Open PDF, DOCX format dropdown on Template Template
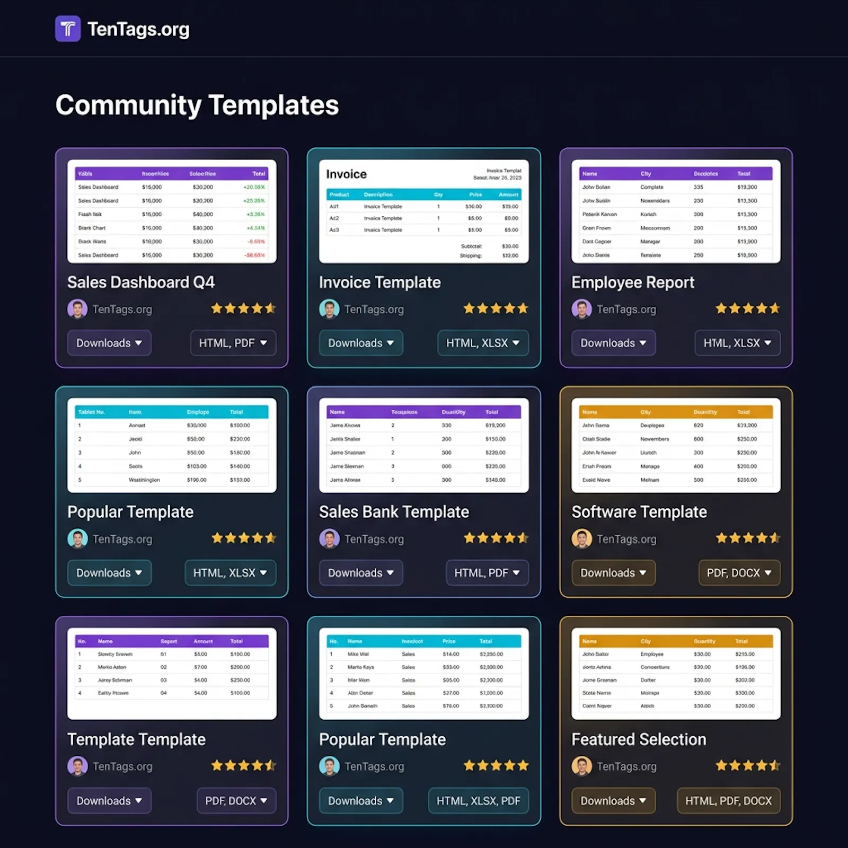The height and width of the screenshot is (848, 848). pyautogui.click(x=236, y=801)
